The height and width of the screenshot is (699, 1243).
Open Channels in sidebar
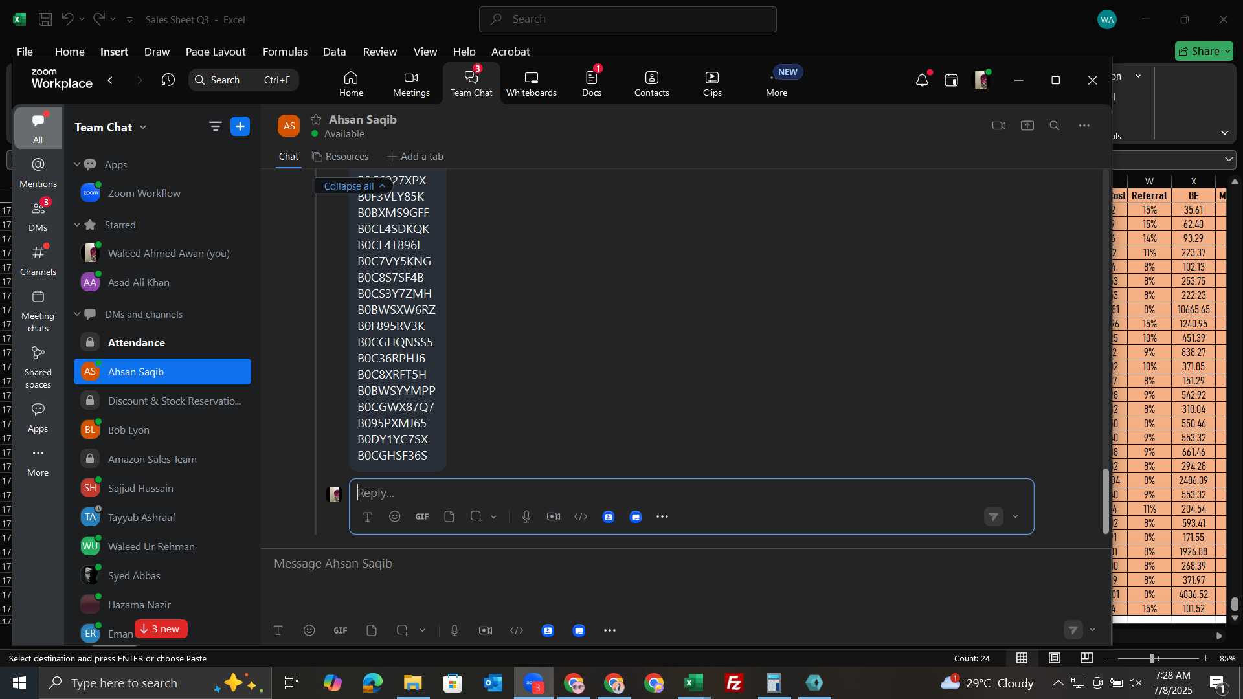(x=38, y=261)
